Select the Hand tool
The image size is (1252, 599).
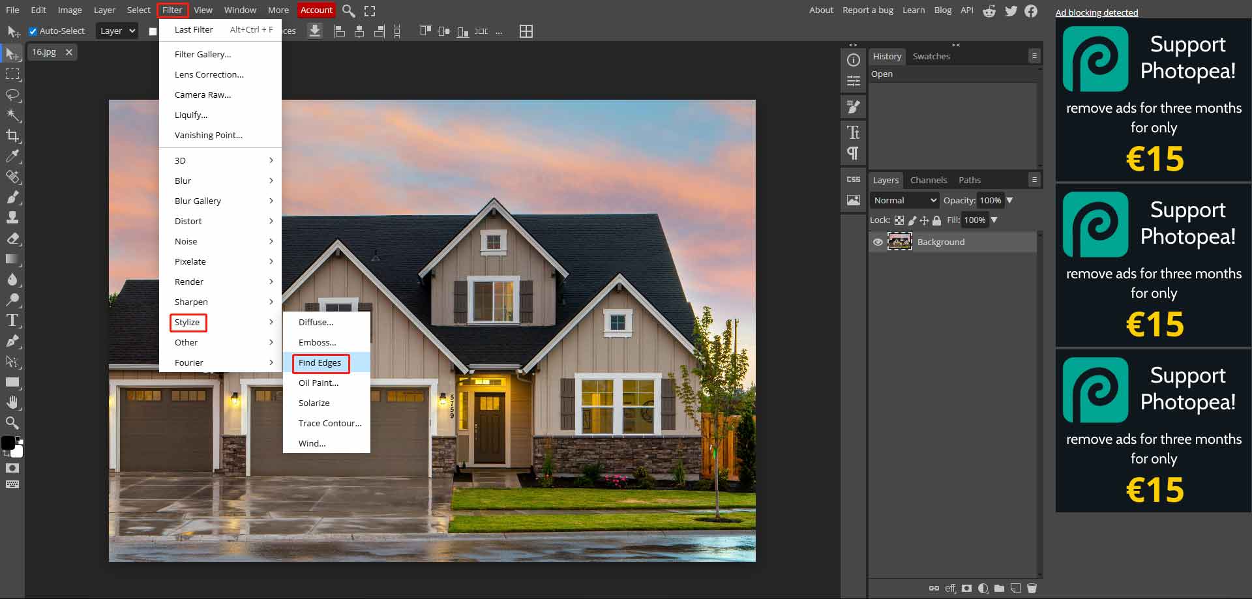[x=13, y=403]
